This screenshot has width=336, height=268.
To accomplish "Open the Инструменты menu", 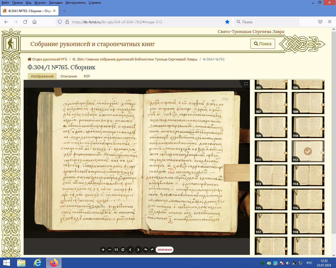I will 76,3.
